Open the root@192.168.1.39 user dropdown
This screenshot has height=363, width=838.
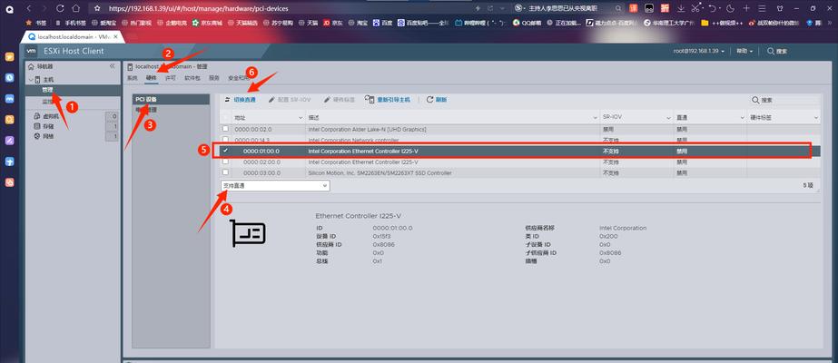698,51
